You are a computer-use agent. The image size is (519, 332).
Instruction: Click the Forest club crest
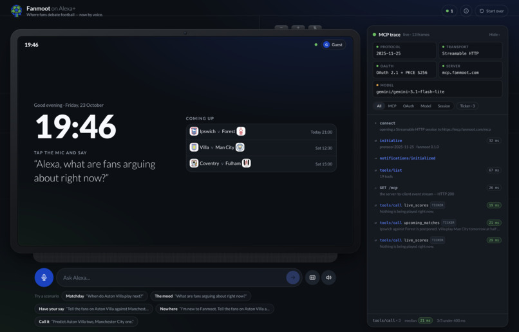[x=241, y=131]
